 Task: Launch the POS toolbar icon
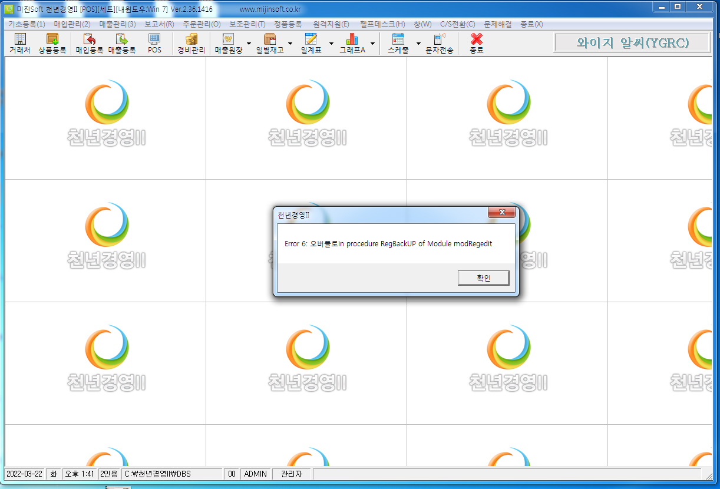154,44
